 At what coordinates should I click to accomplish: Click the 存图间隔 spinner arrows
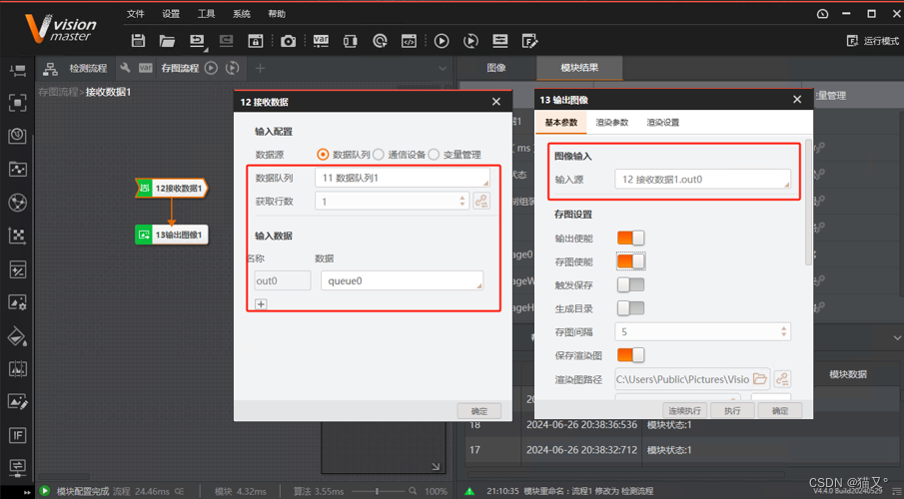point(783,332)
